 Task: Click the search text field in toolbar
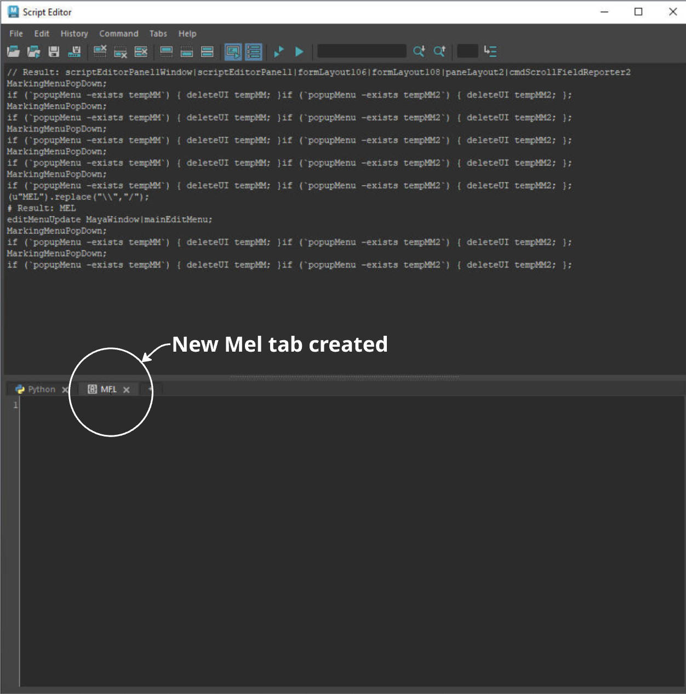pos(362,51)
